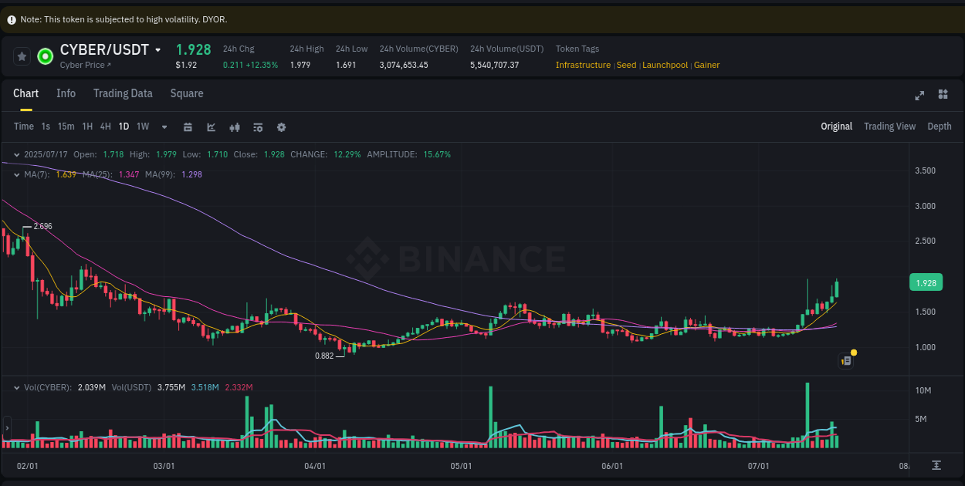This screenshot has width=965, height=486.
Task: Collapse the OHLC info row chevron
Action: (17, 154)
